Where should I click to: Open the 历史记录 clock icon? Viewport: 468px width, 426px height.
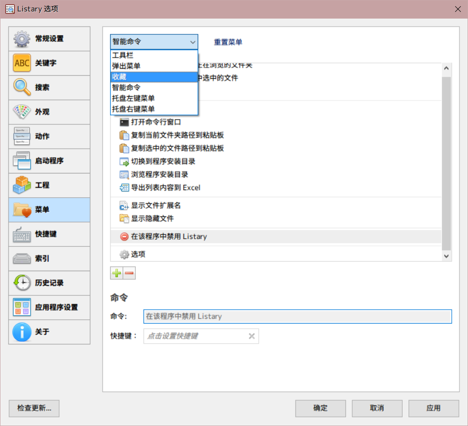click(22, 283)
